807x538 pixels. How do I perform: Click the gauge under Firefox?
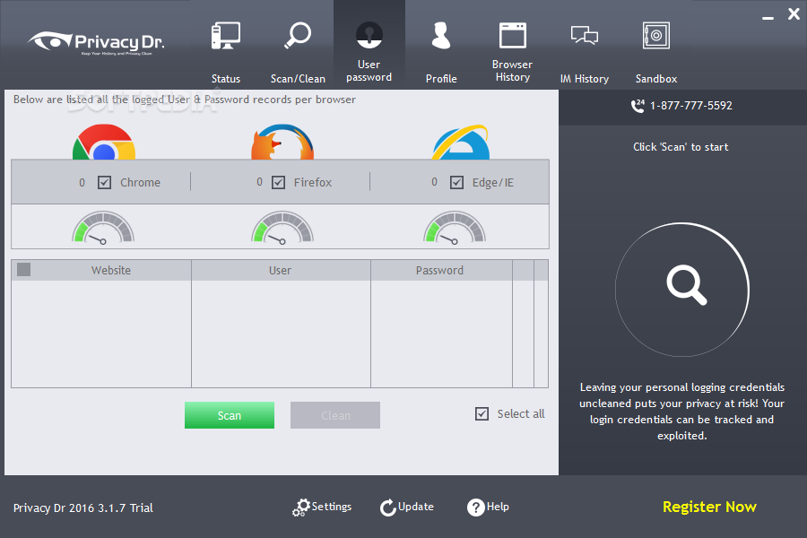coord(282,227)
